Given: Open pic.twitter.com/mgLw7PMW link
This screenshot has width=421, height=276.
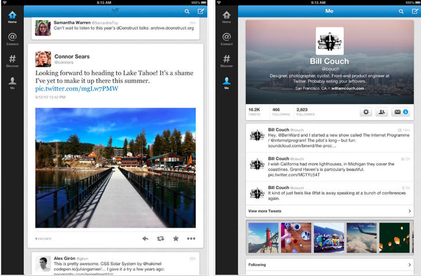Looking at the screenshot, I should click(77, 89).
